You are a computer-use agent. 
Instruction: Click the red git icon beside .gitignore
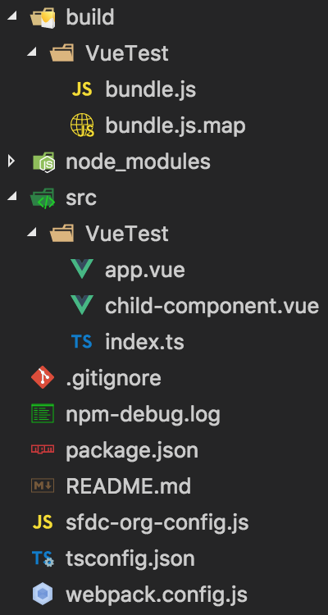tap(43, 378)
